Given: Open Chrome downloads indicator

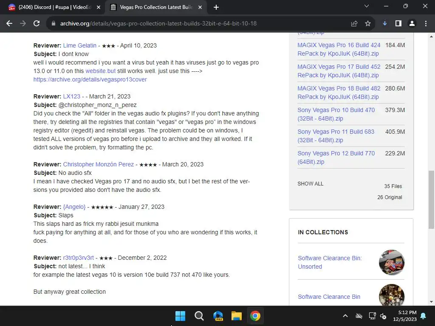Looking at the screenshot, I should (385, 24).
